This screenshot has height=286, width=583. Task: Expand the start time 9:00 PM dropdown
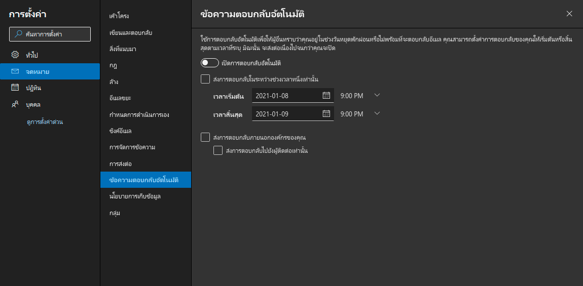(377, 95)
